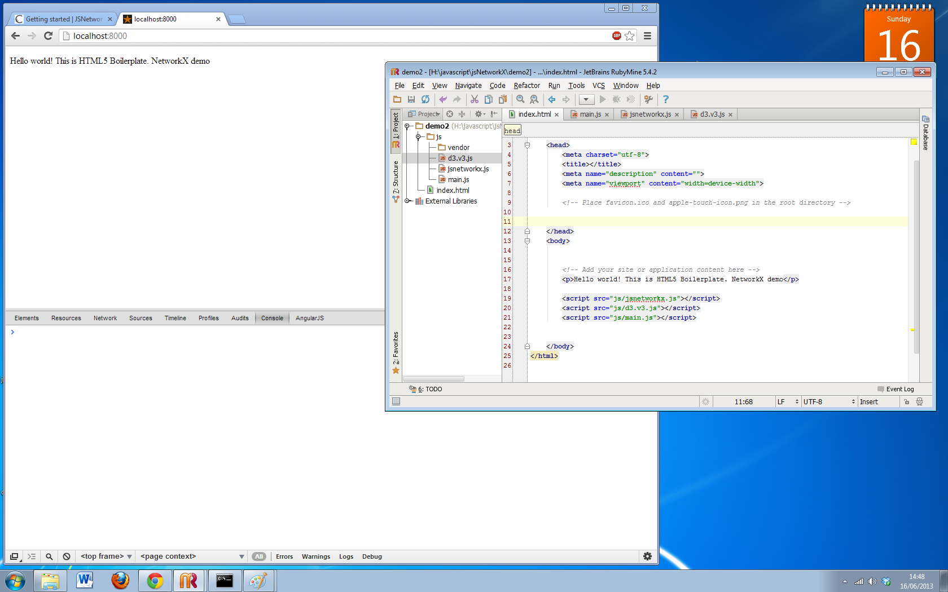Click the Replace magnifier-with-A icon
Screen dimensions: 948x592
coord(534,99)
